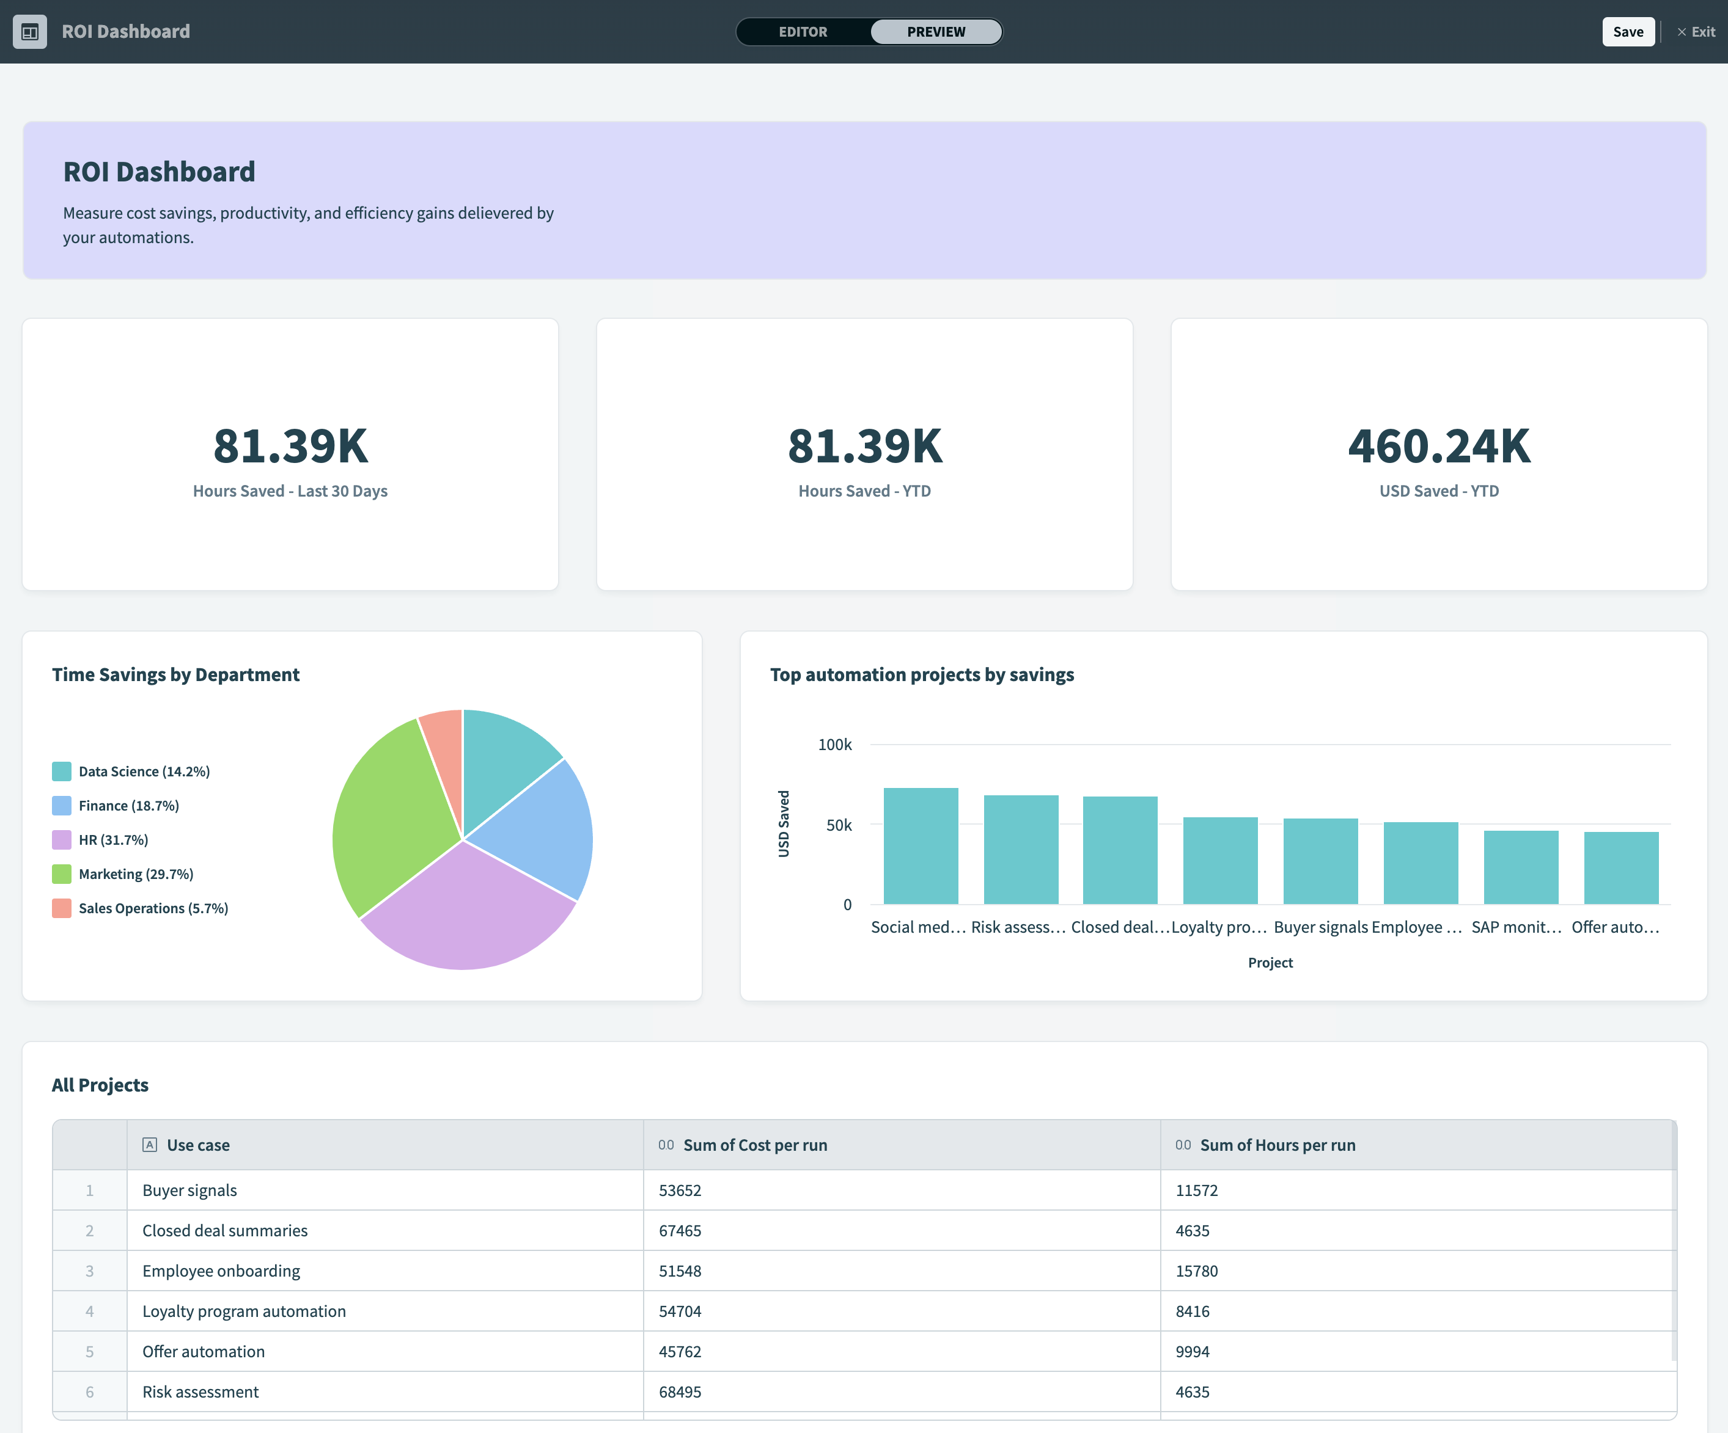Click the text-type icon on the Use case column

pos(149,1143)
